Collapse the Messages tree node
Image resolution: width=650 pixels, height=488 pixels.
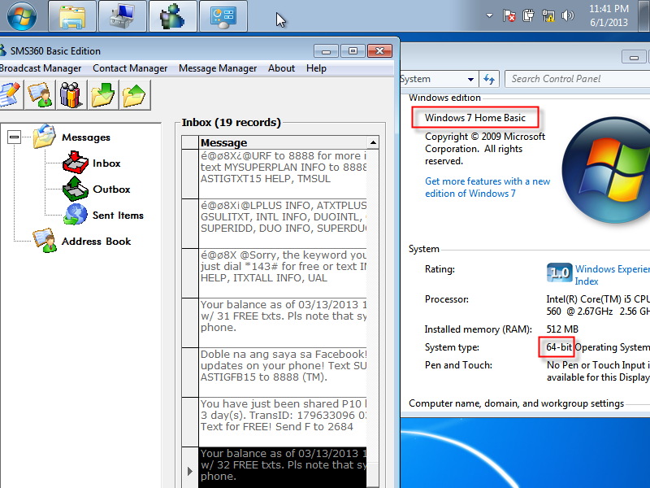pos(14,137)
